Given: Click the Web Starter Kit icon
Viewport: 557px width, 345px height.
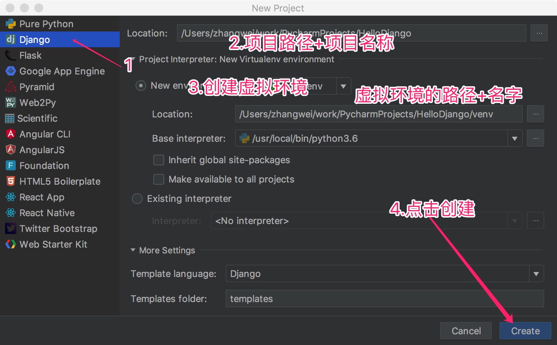Looking at the screenshot, I should [x=11, y=244].
